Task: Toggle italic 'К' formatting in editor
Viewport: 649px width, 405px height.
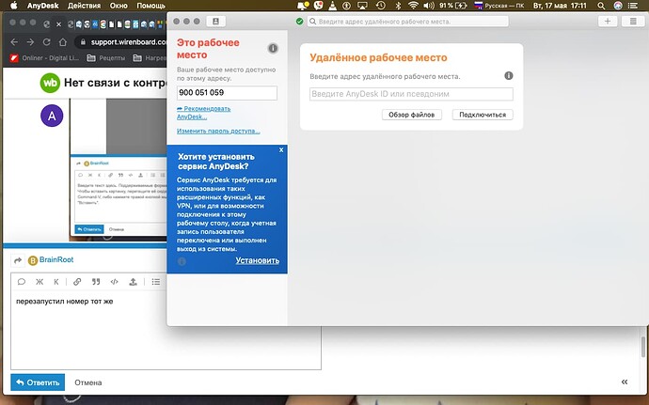Action: [x=56, y=282]
